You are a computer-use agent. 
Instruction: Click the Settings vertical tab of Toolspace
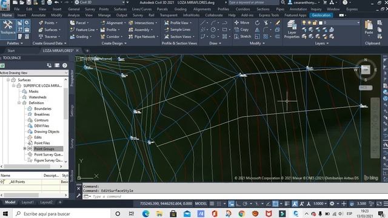[72, 110]
